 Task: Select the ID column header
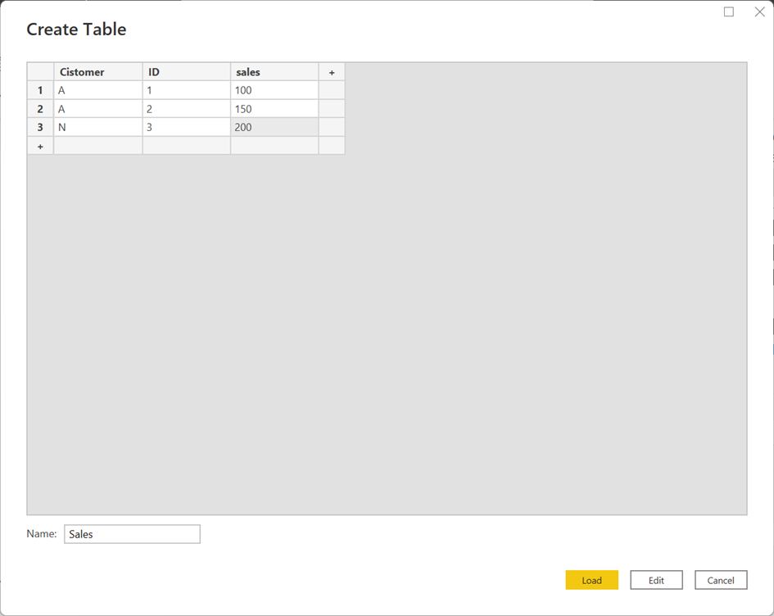pyautogui.click(x=186, y=72)
